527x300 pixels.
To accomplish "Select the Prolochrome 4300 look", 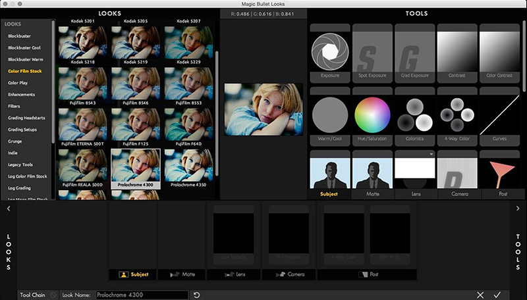I will [x=136, y=168].
